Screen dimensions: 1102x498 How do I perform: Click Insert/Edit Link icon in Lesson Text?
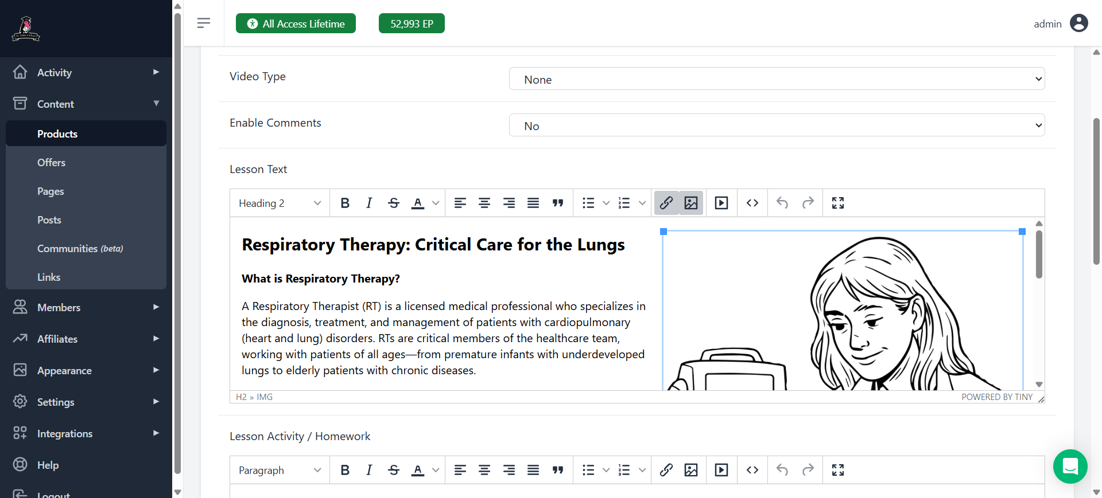[x=666, y=203]
